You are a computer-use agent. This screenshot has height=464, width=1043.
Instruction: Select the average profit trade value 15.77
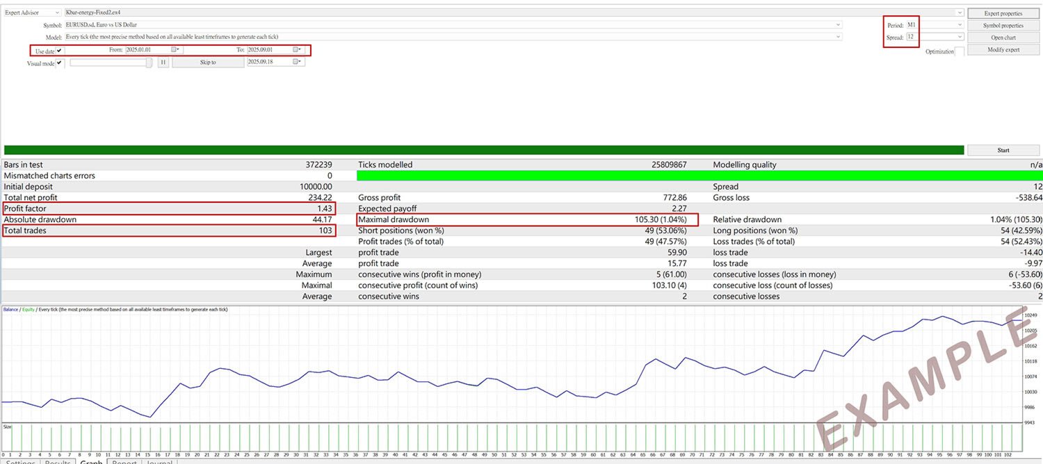(677, 264)
